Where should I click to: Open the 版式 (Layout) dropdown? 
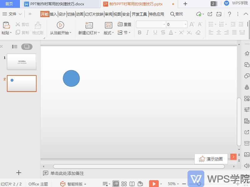108,32
